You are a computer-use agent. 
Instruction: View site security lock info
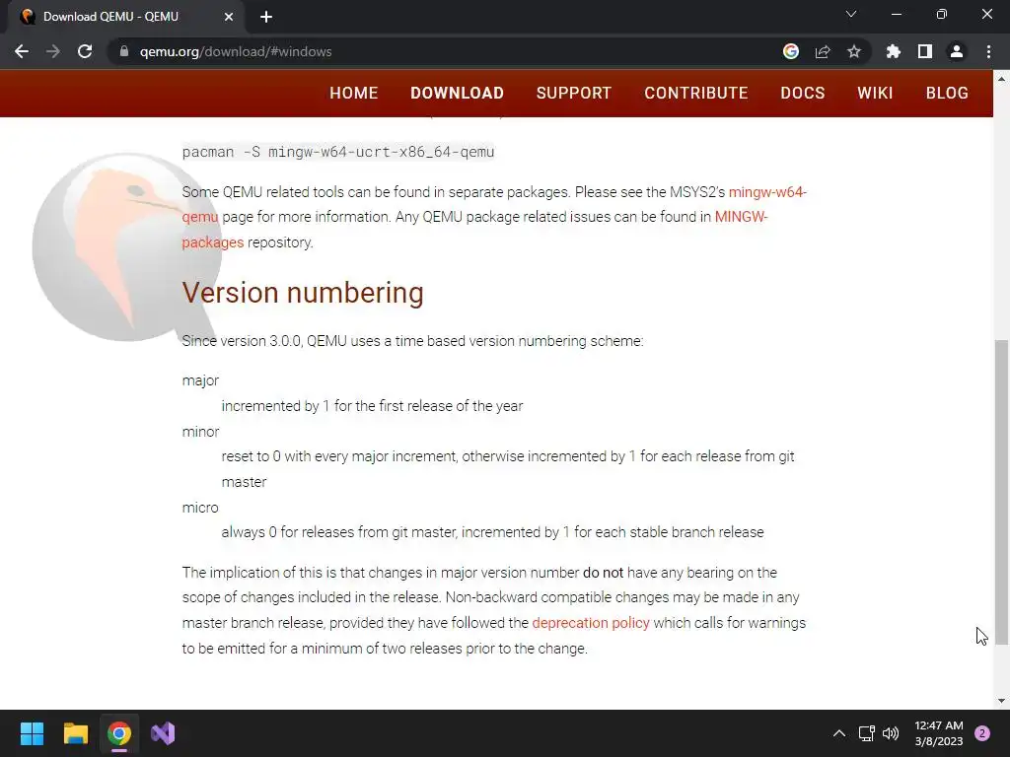[x=124, y=51]
